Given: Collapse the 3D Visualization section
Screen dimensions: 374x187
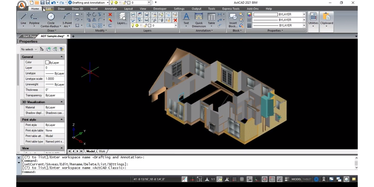Looking at the screenshot, I should tap(62, 102).
